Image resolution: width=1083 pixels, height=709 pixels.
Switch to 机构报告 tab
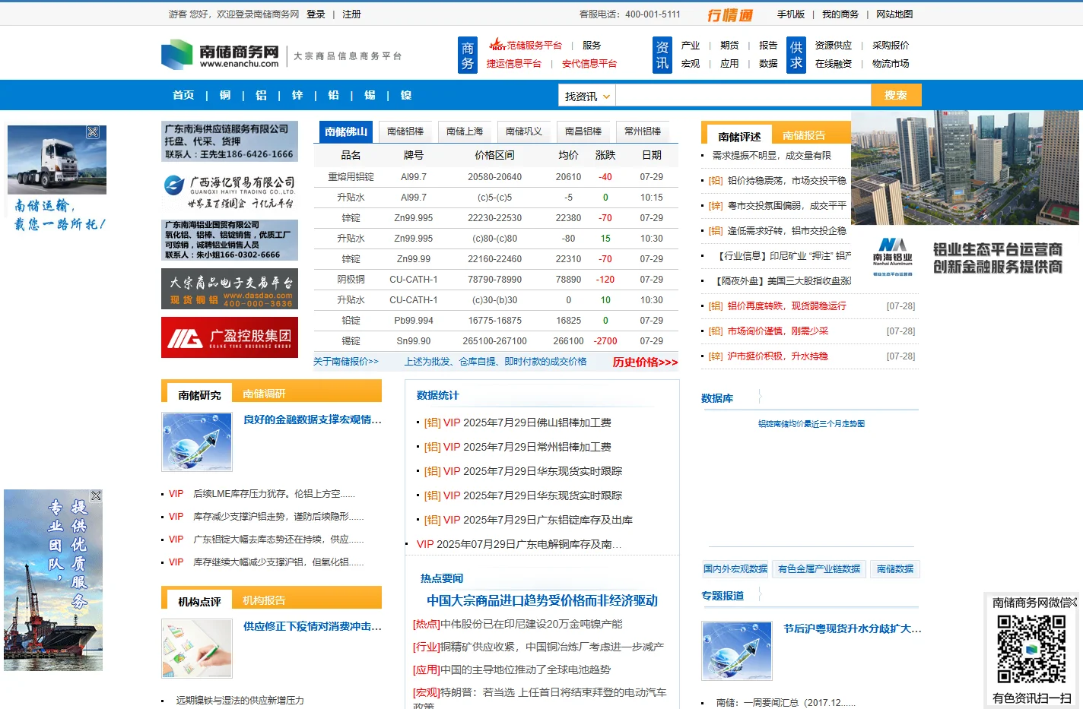(264, 600)
